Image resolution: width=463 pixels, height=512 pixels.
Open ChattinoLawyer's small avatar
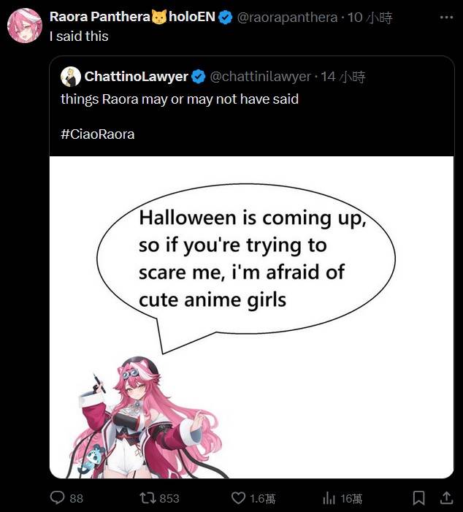pos(71,77)
